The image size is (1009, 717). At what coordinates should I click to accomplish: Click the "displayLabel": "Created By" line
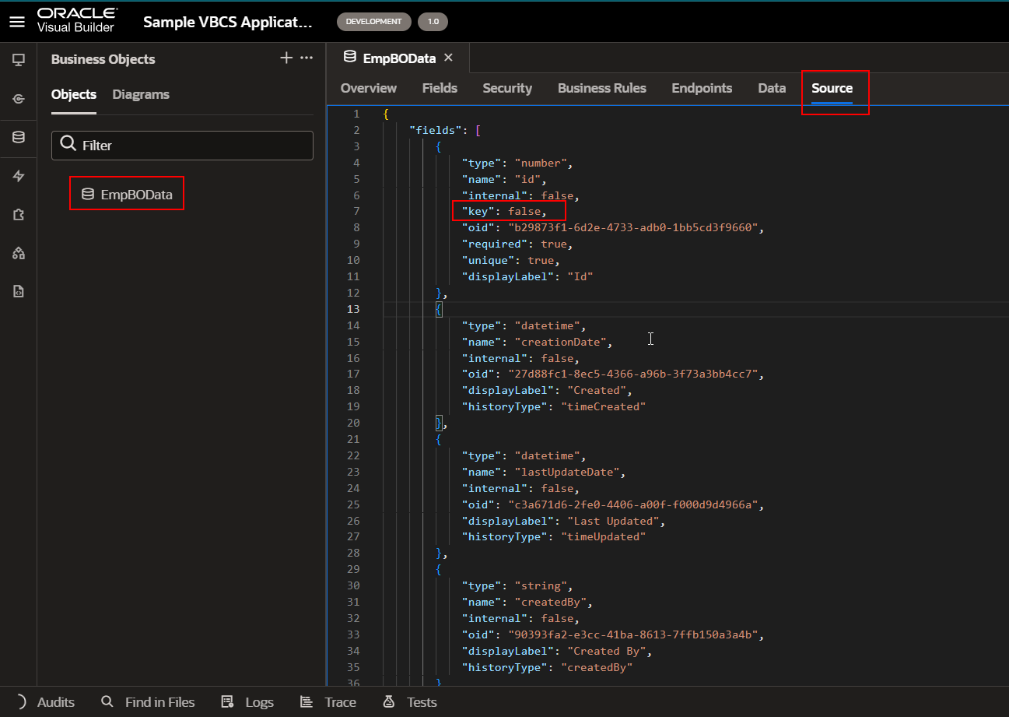click(557, 651)
